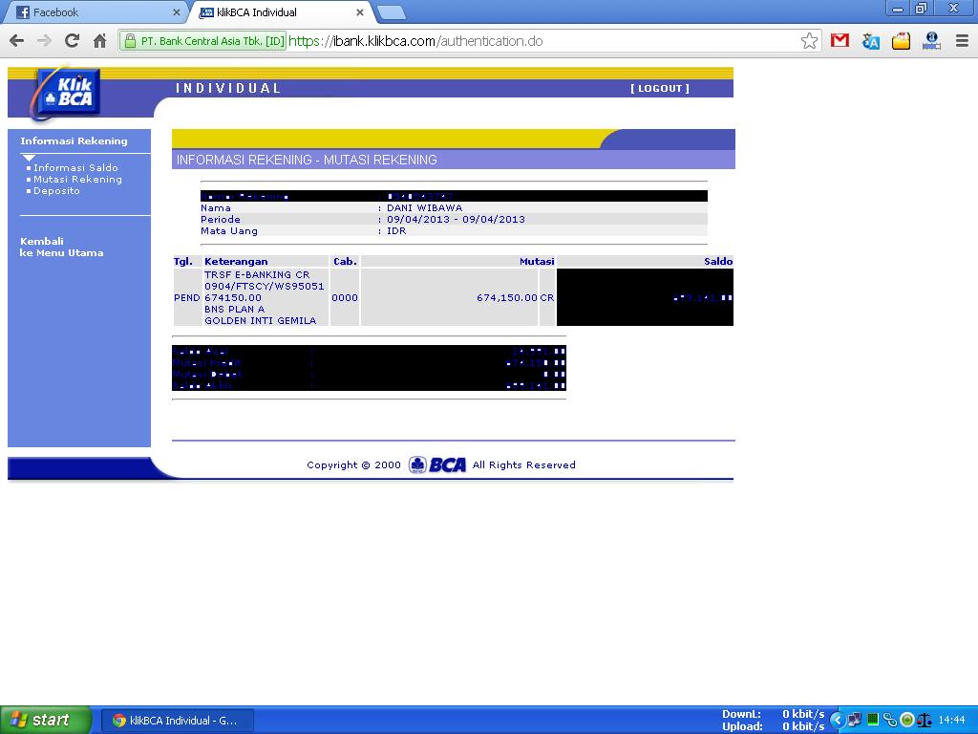This screenshot has height=734, width=978.
Task: Click the green circle tray icon
Action: click(907, 721)
